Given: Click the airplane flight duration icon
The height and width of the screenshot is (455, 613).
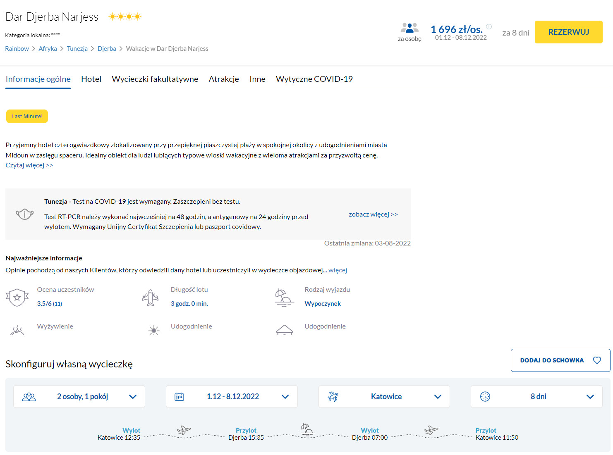Looking at the screenshot, I should coord(151,297).
